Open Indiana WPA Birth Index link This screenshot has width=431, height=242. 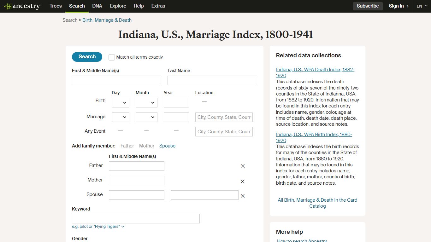point(314,137)
